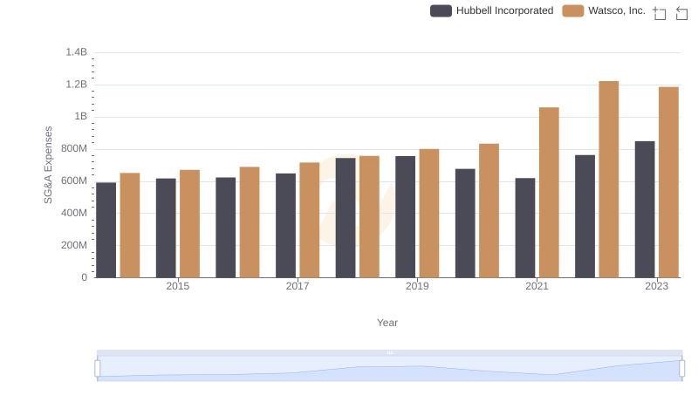
Task: Click the Hubbell bar for 2022
Action: [585, 216]
